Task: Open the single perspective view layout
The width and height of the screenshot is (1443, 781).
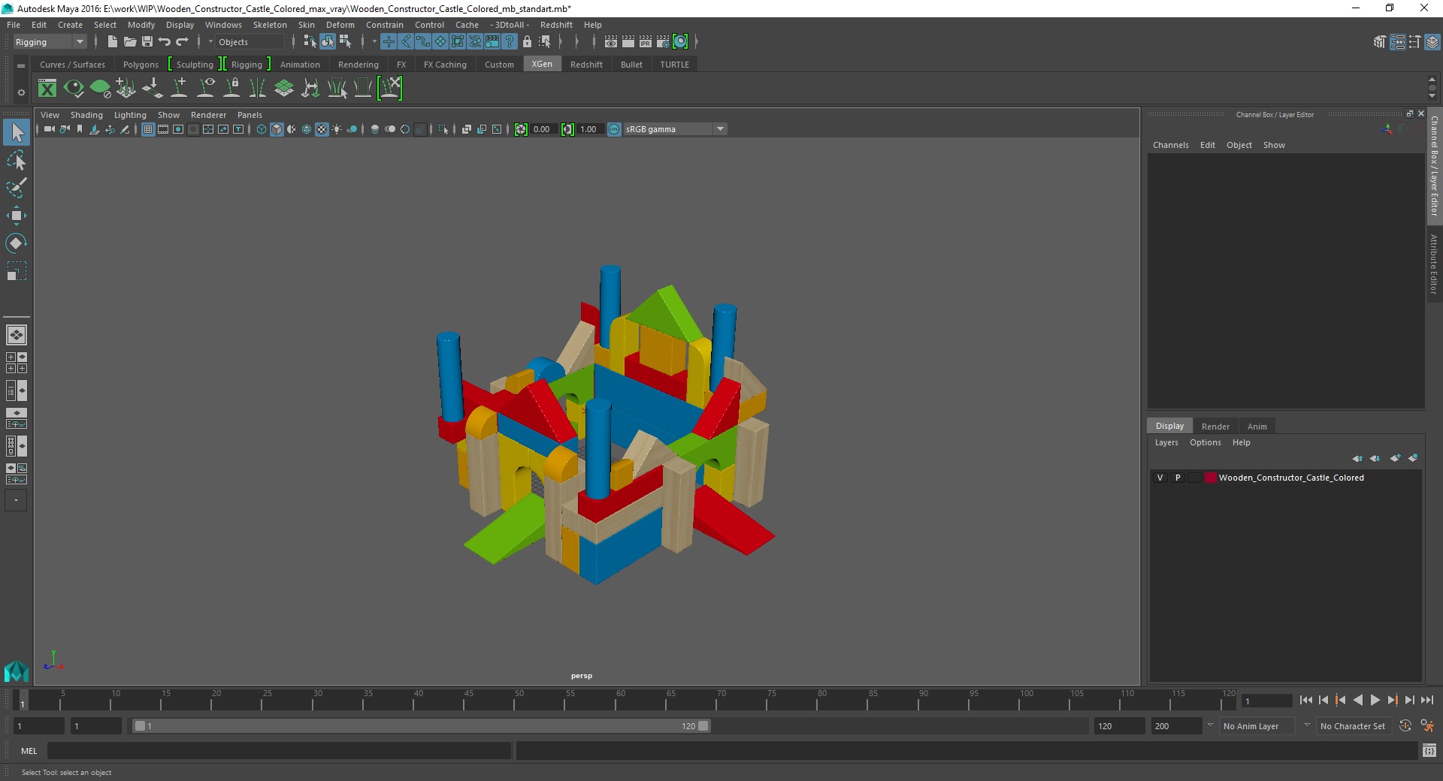Action: click(17, 335)
